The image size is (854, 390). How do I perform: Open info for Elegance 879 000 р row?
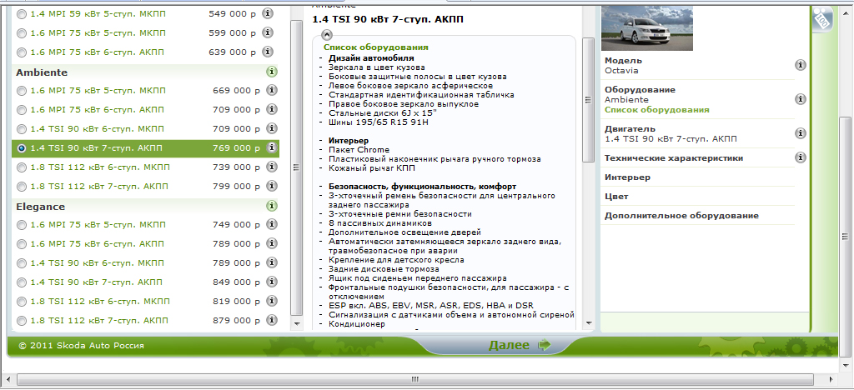coord(267,320)
